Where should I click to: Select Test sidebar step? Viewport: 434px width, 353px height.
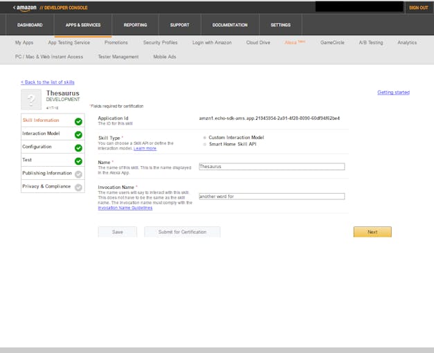click(x=53, y=160)
